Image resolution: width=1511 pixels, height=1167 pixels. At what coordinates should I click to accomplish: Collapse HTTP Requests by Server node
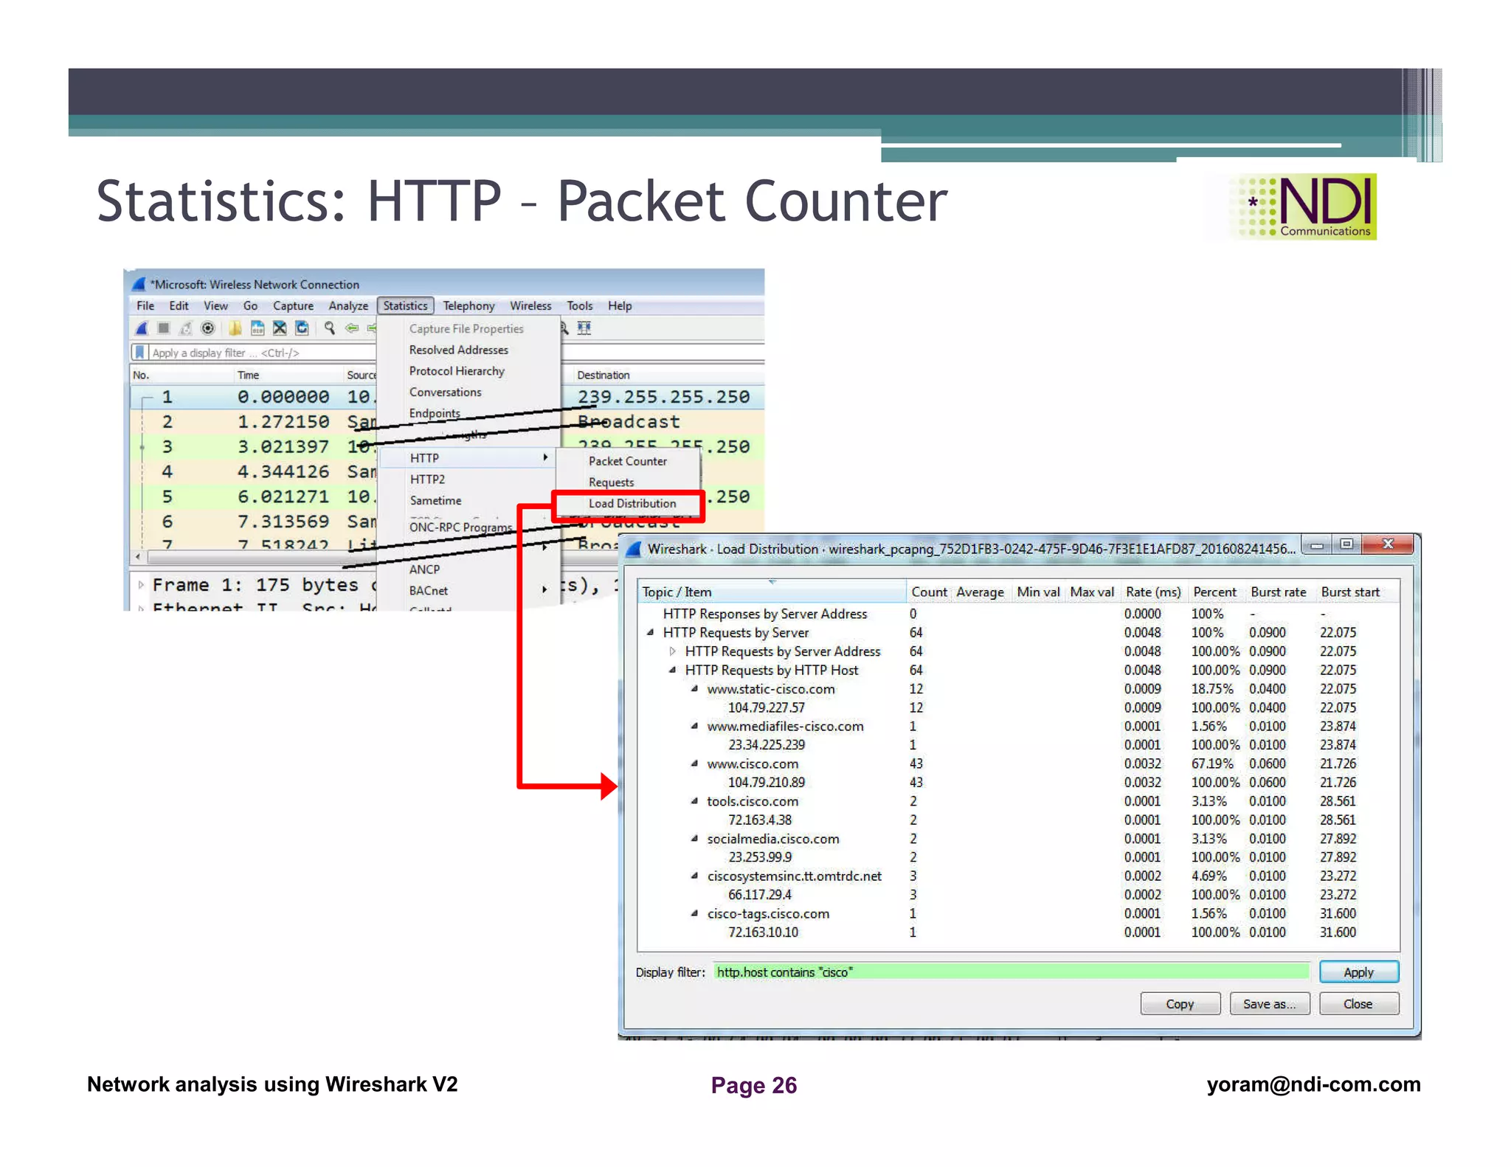point(650,632)
